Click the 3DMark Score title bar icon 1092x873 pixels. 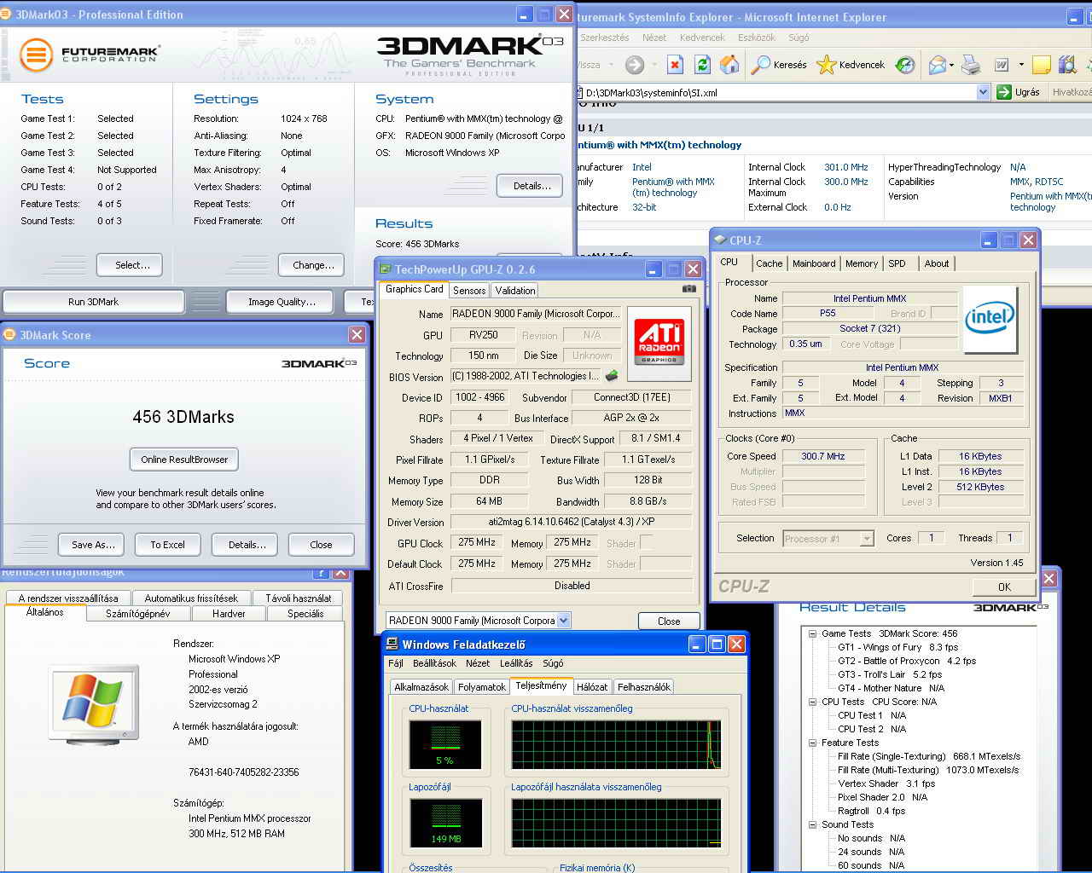(x=9, y=335)
